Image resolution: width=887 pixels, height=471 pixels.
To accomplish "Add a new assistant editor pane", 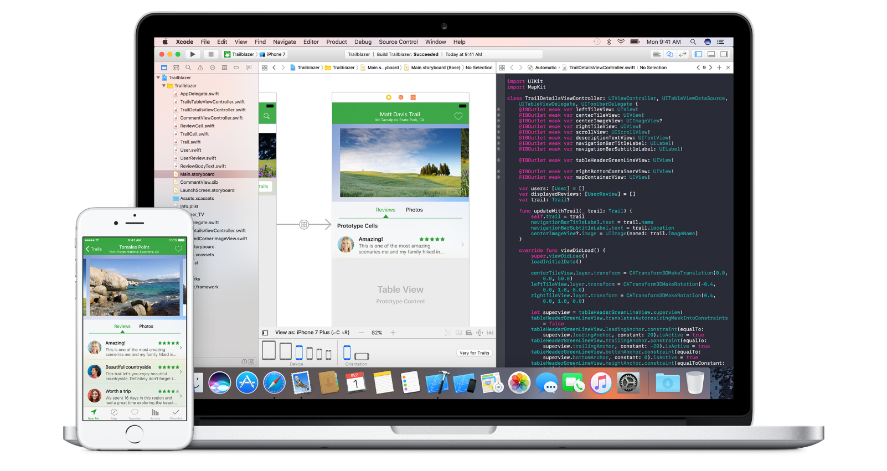I will pyautogui.click(x=719, y=68).
